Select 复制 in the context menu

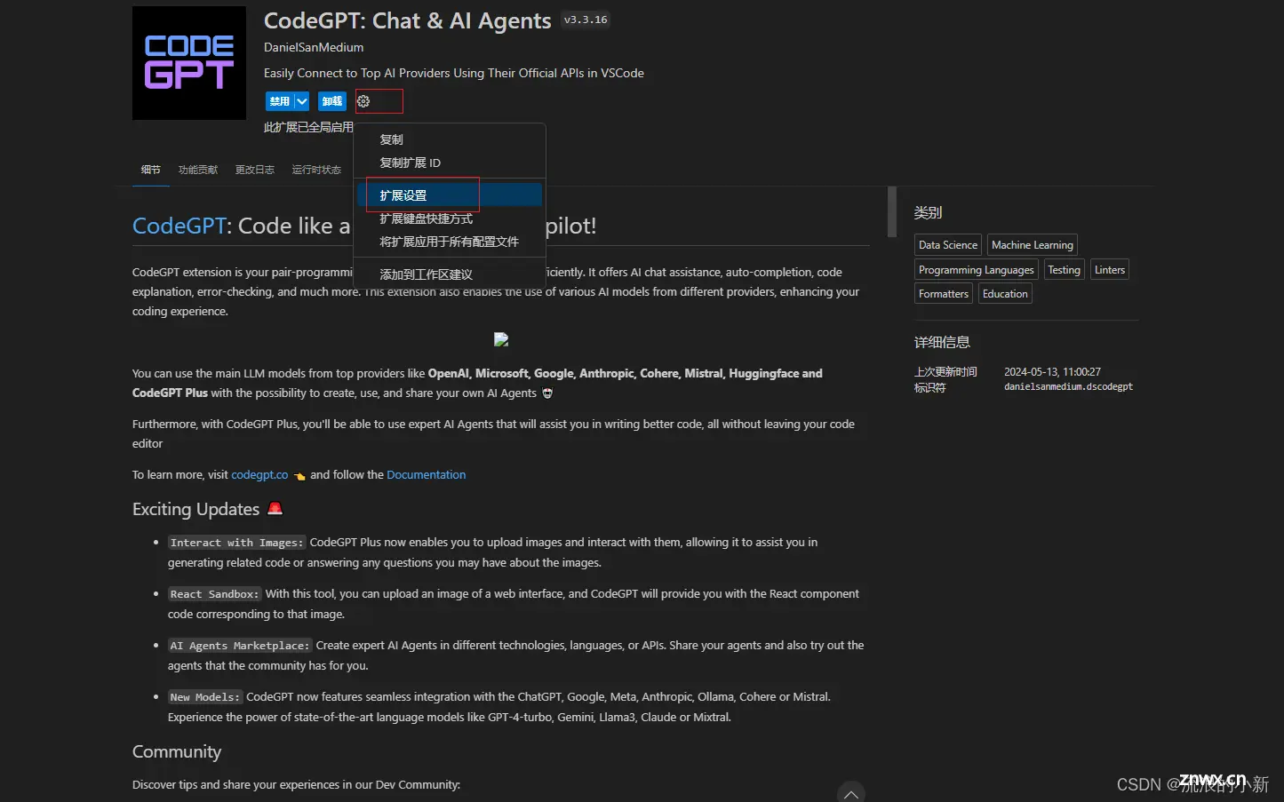point(450,139)
